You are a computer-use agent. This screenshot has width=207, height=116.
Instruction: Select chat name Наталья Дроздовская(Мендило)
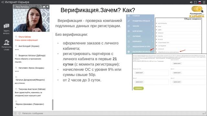tap(30, 80)
